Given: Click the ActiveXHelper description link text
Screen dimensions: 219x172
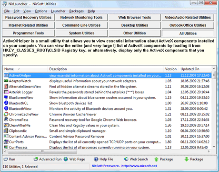Looking at the screenshot, I should click(x=105, y=75).
